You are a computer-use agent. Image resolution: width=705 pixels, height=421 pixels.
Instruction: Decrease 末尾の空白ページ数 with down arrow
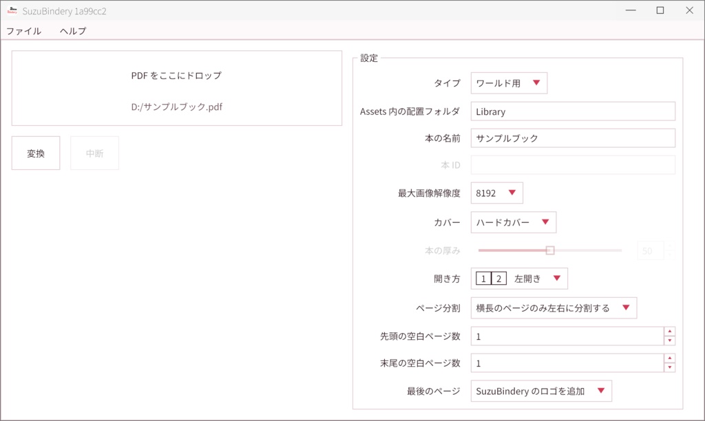tap(669, 367)
